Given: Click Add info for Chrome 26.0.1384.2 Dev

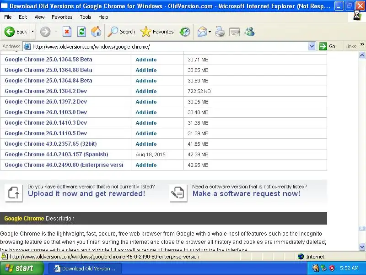Looking at the screenshot, I should [146, 91].
